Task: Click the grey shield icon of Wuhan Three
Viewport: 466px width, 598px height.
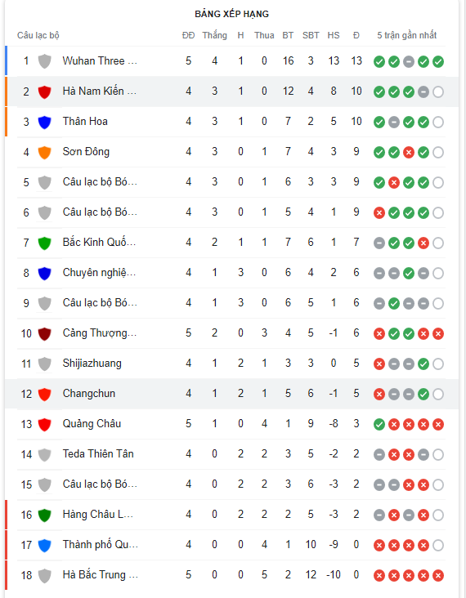Action: 45,61
